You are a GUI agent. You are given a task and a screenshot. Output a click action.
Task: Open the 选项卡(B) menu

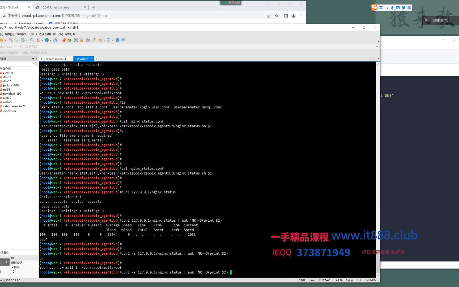[x=45, y=34]
